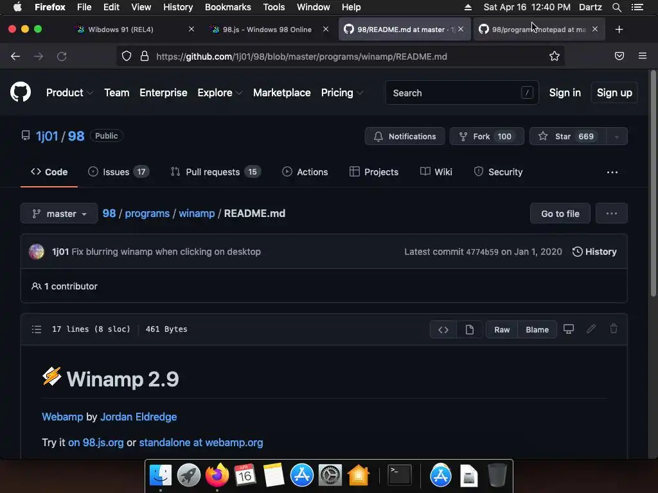Open the Trash in the Dock
The width and height of the screenshot is (658, 493).
click(x=497, y=476)
